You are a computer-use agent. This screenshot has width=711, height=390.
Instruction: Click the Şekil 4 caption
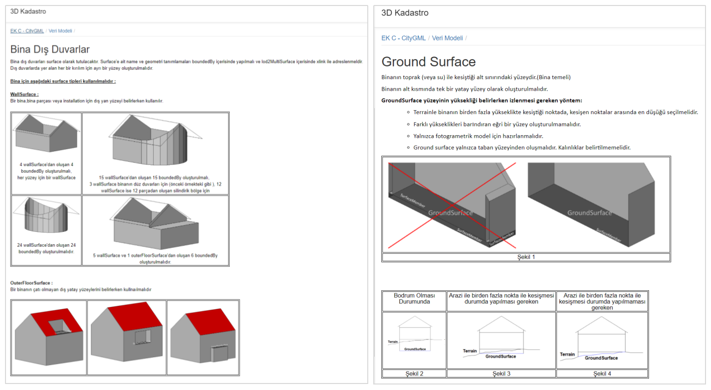pyautogui.click(x=602, y=373)
